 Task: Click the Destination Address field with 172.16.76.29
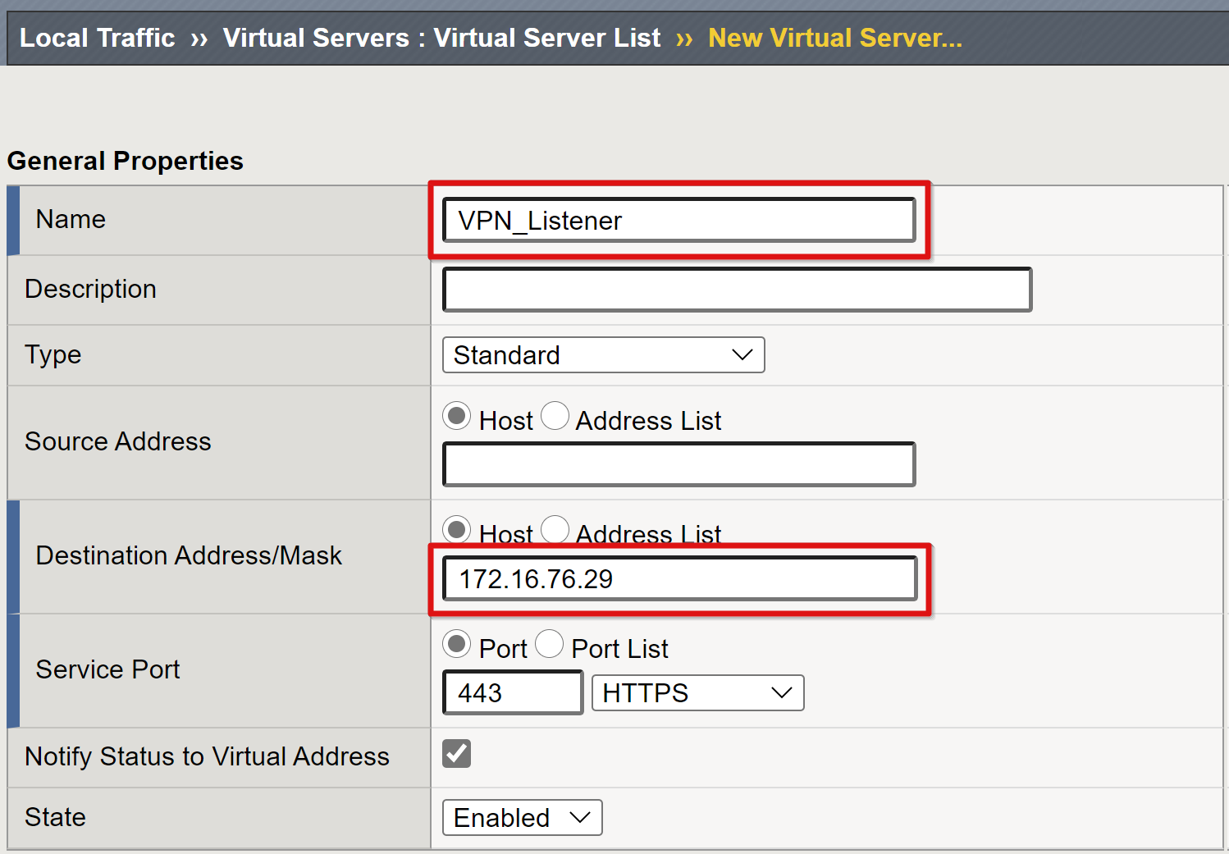[x=678, y=579]
